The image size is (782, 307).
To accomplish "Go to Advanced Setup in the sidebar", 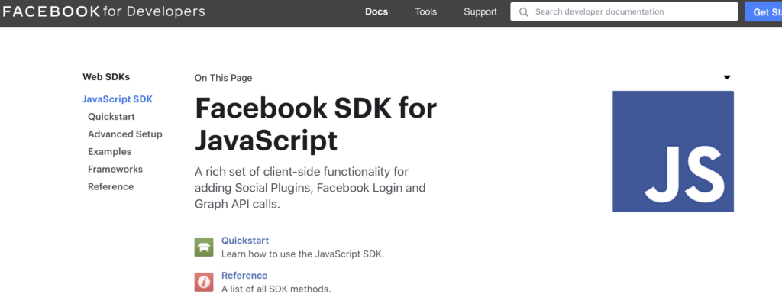I will pos(125,134).
